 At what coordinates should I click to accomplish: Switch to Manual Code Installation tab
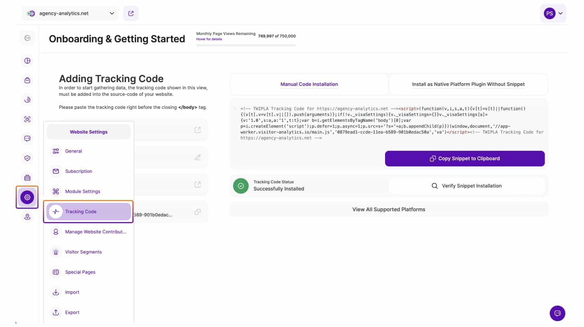click(x=309, y=84)
